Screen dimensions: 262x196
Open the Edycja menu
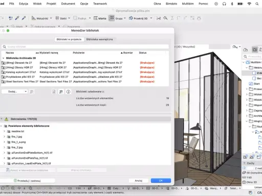24,4
